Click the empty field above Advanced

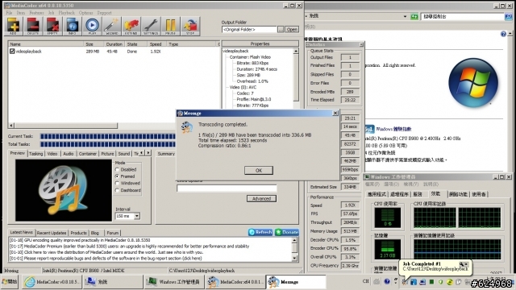[x=227, y=188]
